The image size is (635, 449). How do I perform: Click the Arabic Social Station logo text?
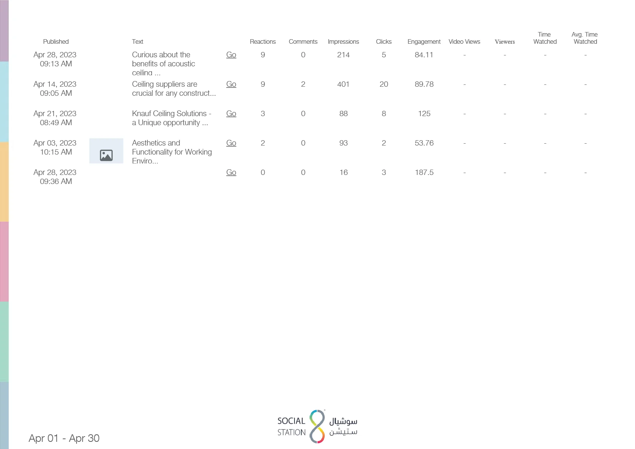pyautogui.click(x=343, y=426)
